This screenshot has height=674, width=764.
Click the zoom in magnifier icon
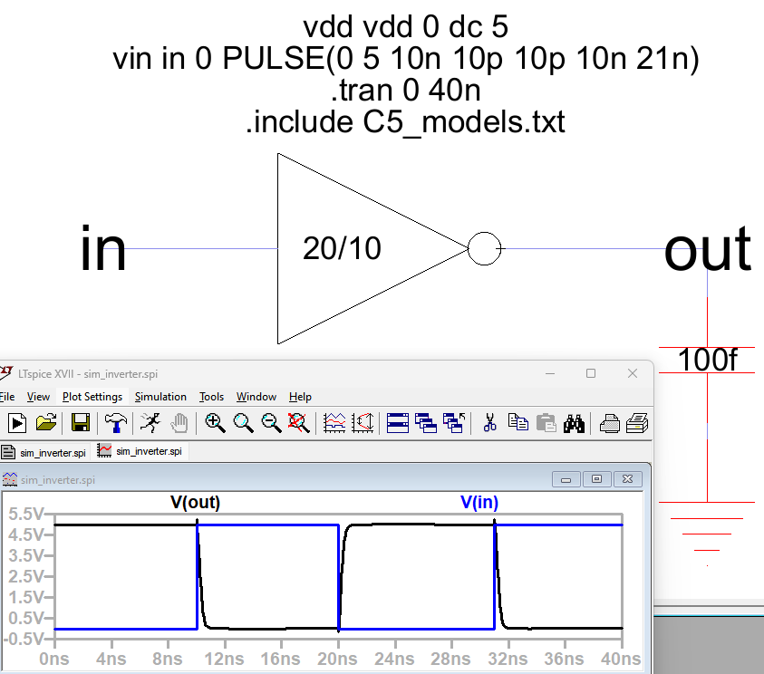pos(215,422)
